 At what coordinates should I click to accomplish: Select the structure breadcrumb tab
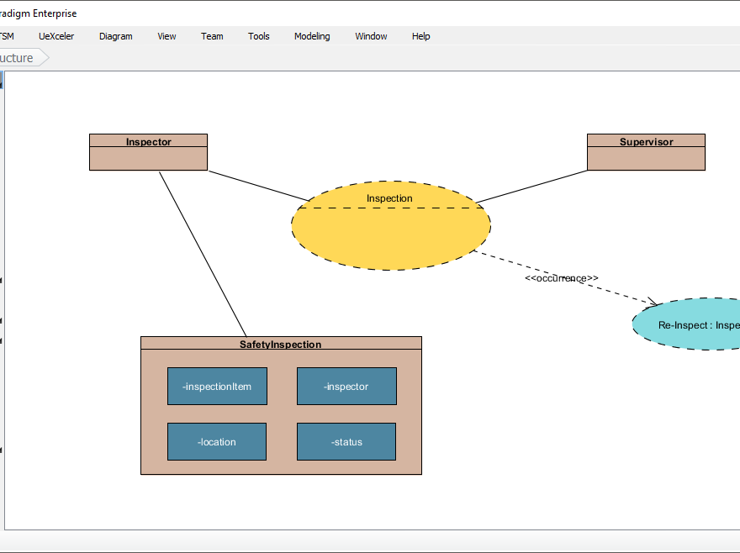point(17,57)
